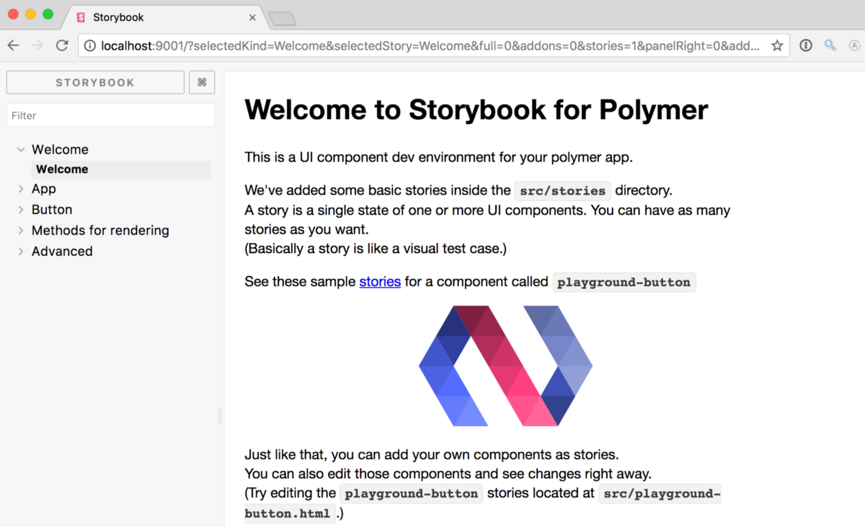
Task: Select Methods for rendering tree item
Action: pos(100,231)
